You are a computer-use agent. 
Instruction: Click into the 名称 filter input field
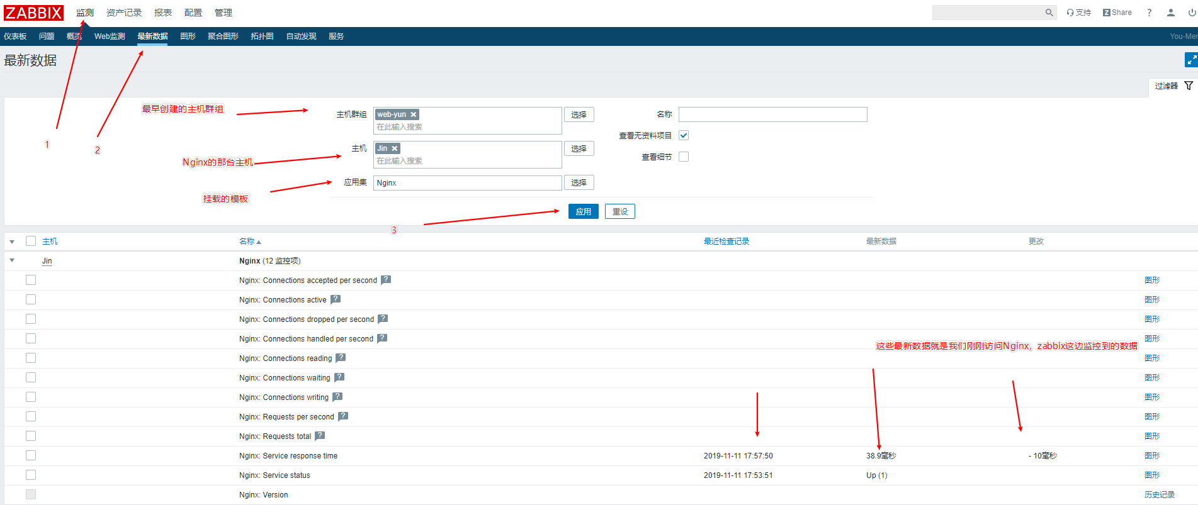[x=772, y=114]
